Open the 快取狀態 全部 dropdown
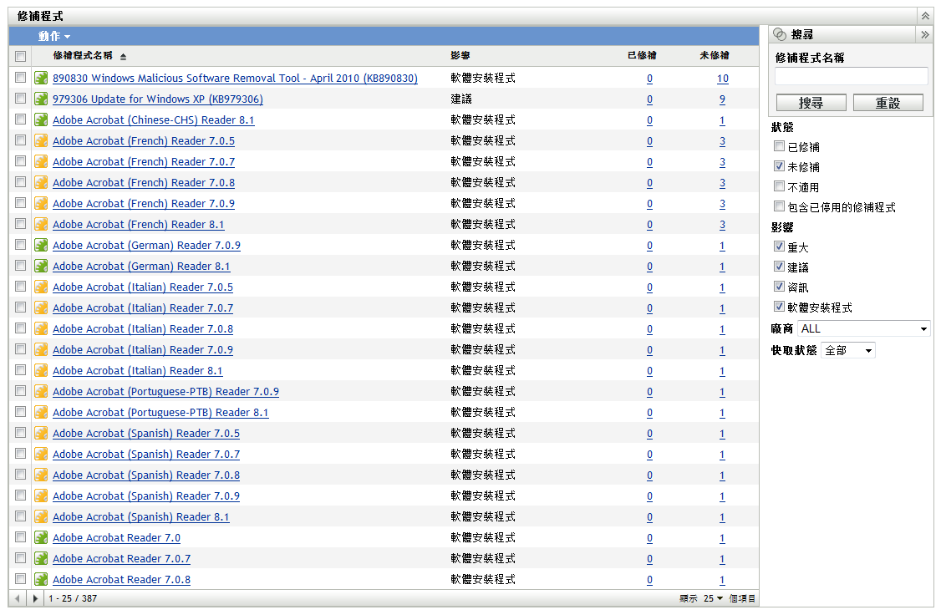This screenshot has width=941, height=615. tap(848, 350)
